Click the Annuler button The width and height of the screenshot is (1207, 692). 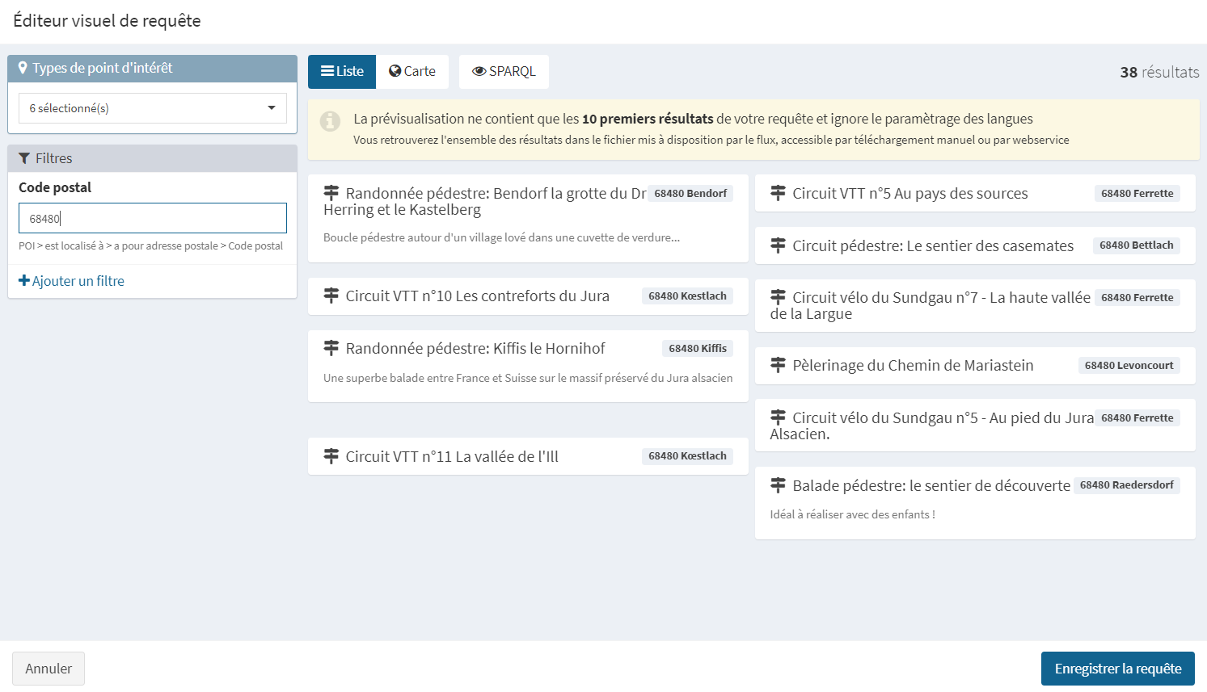pos(49,669)
